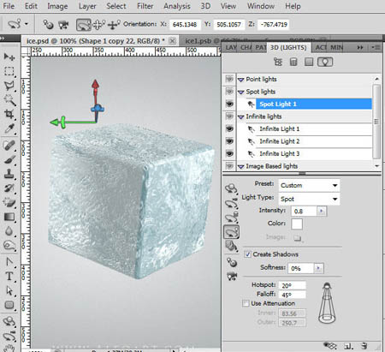Collapse the Infinite lights group
This screenshot has width=385, height=352.
pyautogui.click(x=241, y=116)
